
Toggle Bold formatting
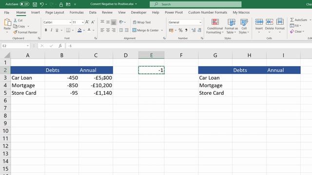(46, 30)
